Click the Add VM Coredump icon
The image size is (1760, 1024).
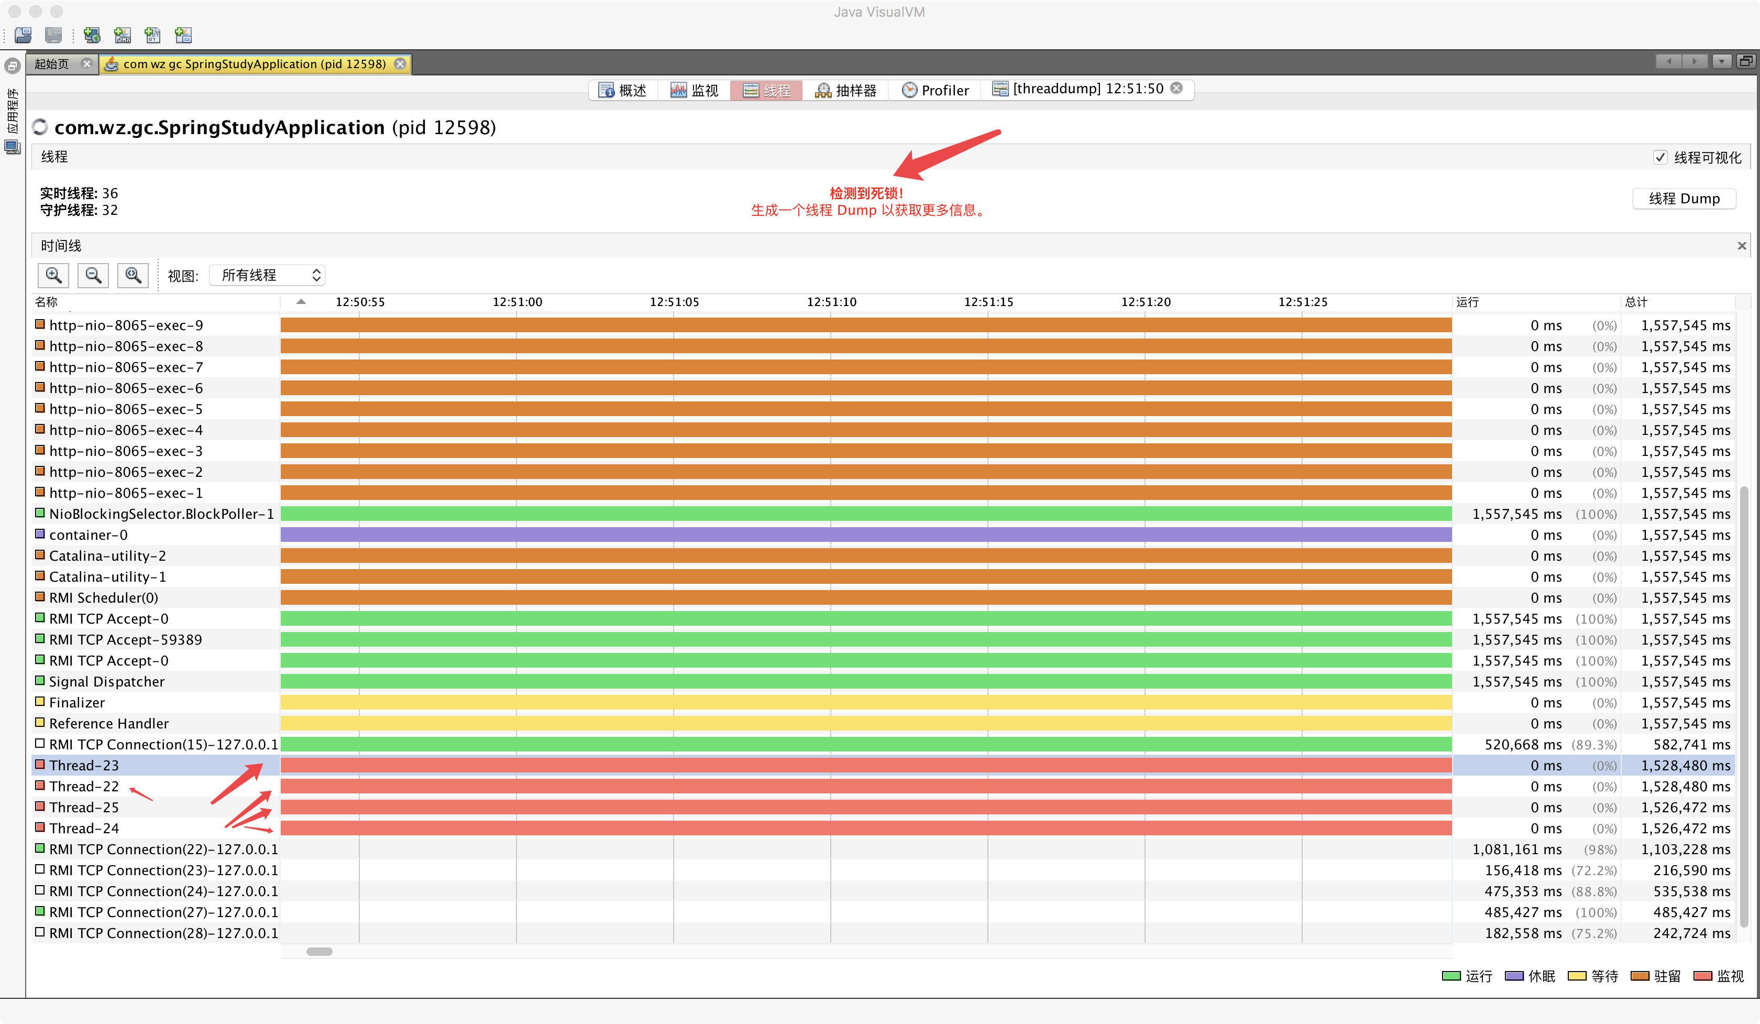[x=153, y=35]
